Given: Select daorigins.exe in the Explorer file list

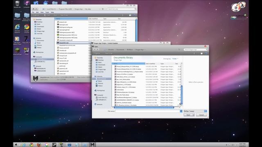Looking at the screenshot, I should 63,24.
